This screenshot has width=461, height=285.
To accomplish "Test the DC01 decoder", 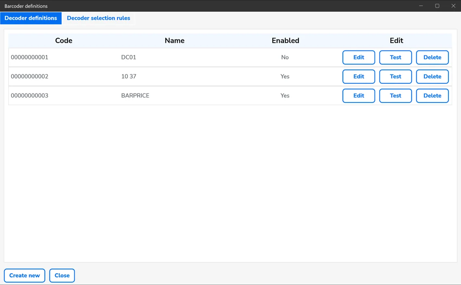I will coord(395,57).
